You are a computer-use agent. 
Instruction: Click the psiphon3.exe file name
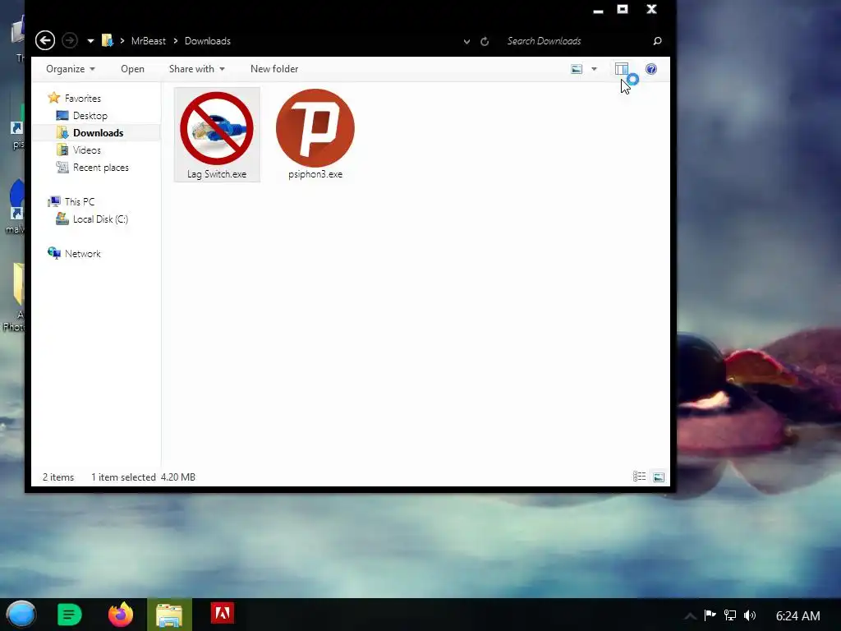(315, 174)
